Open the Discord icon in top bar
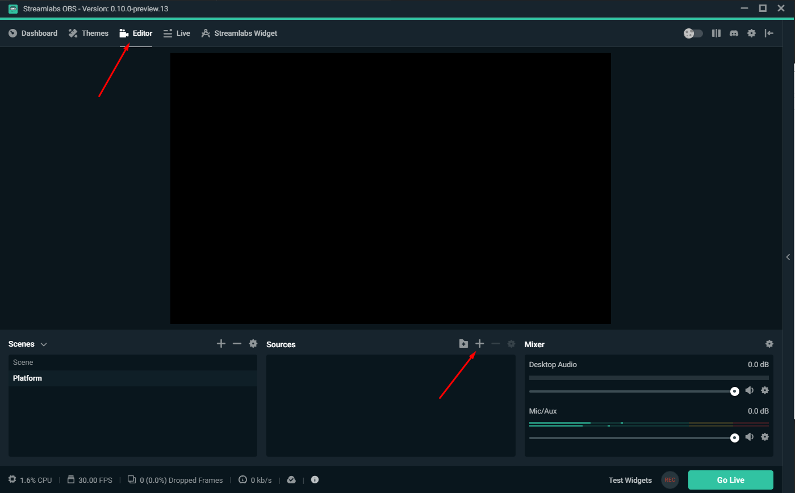The image size is (795, 493). [734, 33]
